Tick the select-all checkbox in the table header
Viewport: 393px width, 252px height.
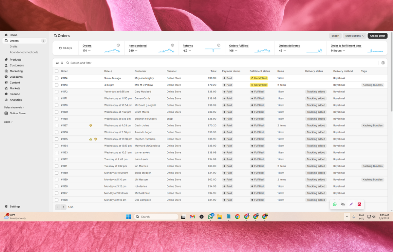(57, 71)
